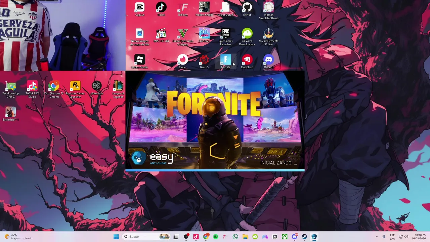This screenshot has height=242, width=430.
Task: Select Nuevo Imagen de mapa de bits file
Action: pyautogui.click(x=139, y=37)
